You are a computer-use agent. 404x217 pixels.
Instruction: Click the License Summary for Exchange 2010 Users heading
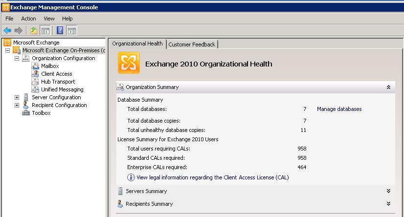168,139
